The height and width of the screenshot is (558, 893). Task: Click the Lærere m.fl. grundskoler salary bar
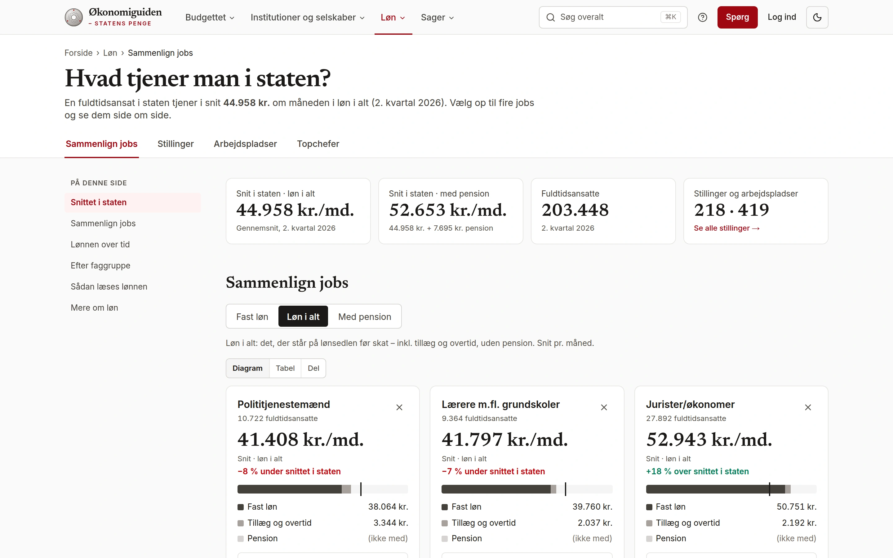click(x=527, y=489)
